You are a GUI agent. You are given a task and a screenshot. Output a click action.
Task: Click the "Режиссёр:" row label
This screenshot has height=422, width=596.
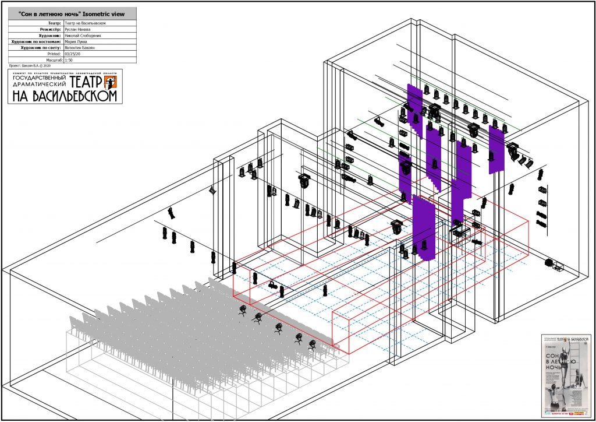[51, 29]
